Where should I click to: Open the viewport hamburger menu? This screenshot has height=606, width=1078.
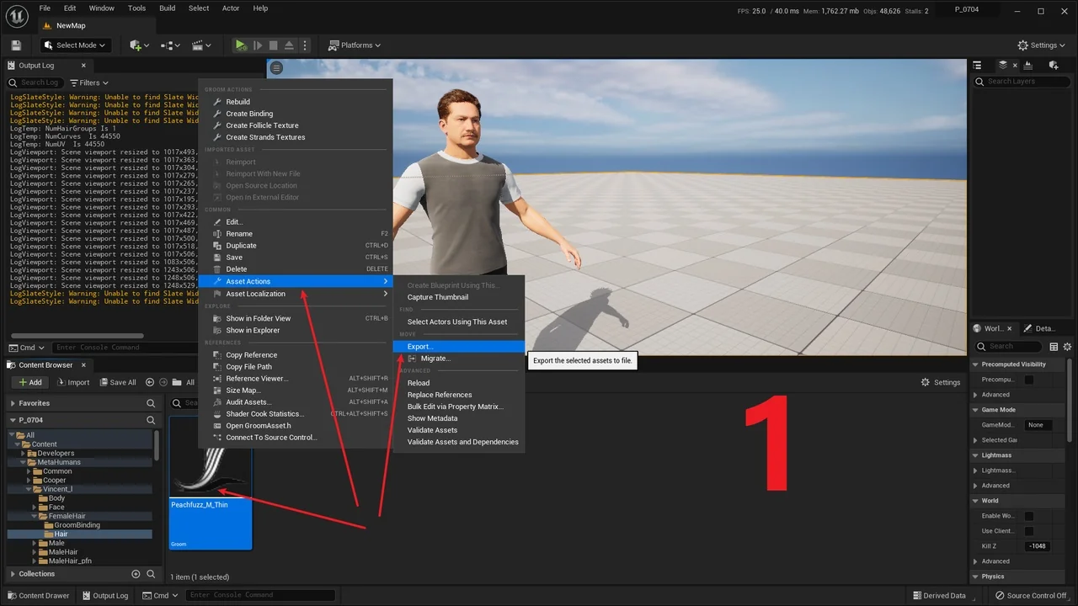pyautogui.click(x=276, y=68)
